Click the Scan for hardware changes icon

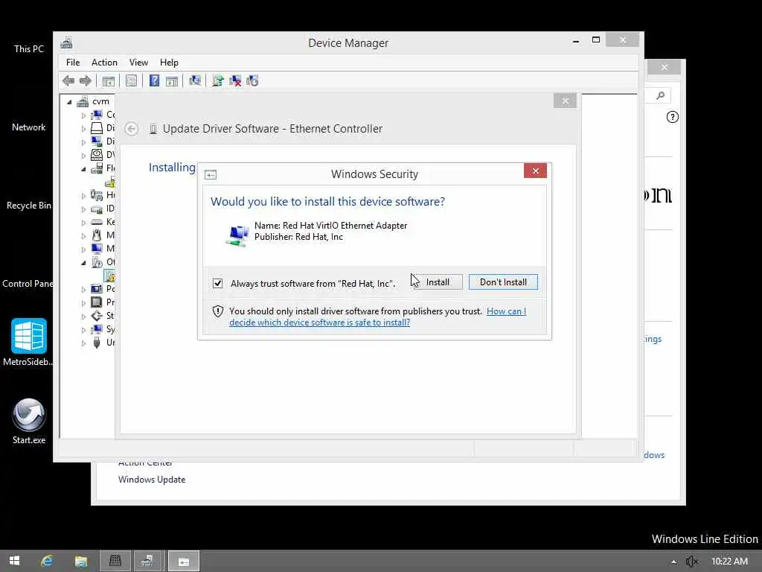point(195,80)
